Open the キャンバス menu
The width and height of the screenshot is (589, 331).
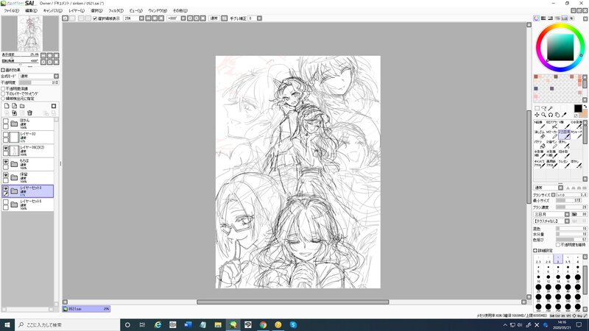point(52,10)
